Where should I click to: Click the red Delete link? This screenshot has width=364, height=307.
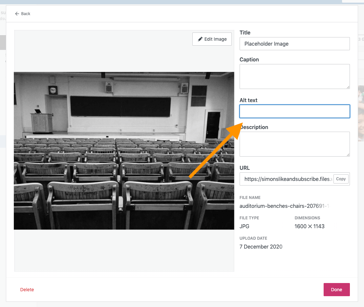pyautogui.click(x=27, y=290)
